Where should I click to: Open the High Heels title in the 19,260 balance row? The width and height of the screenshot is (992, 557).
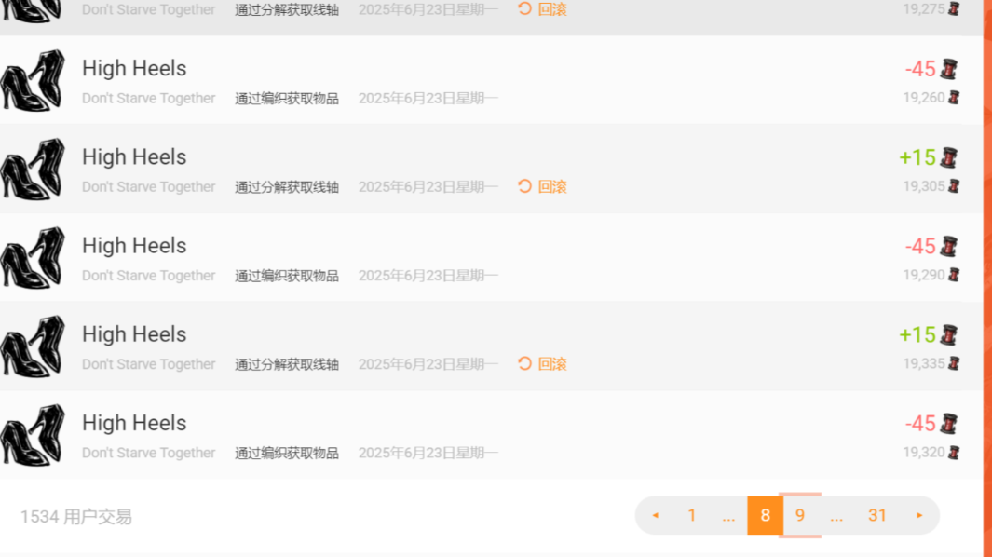coord(134,68)
